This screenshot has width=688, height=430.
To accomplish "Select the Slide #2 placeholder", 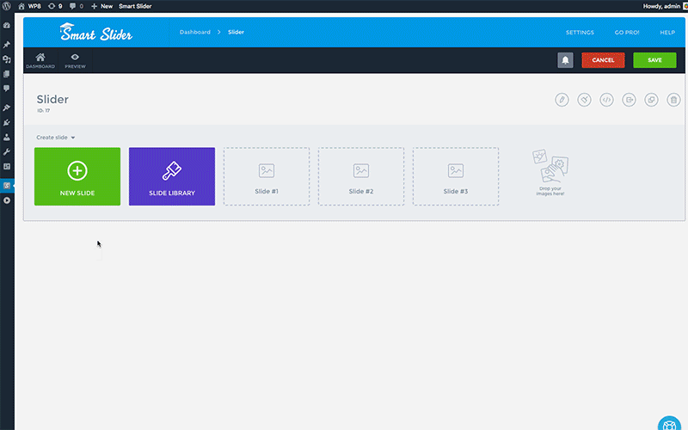I will (361, 176).
